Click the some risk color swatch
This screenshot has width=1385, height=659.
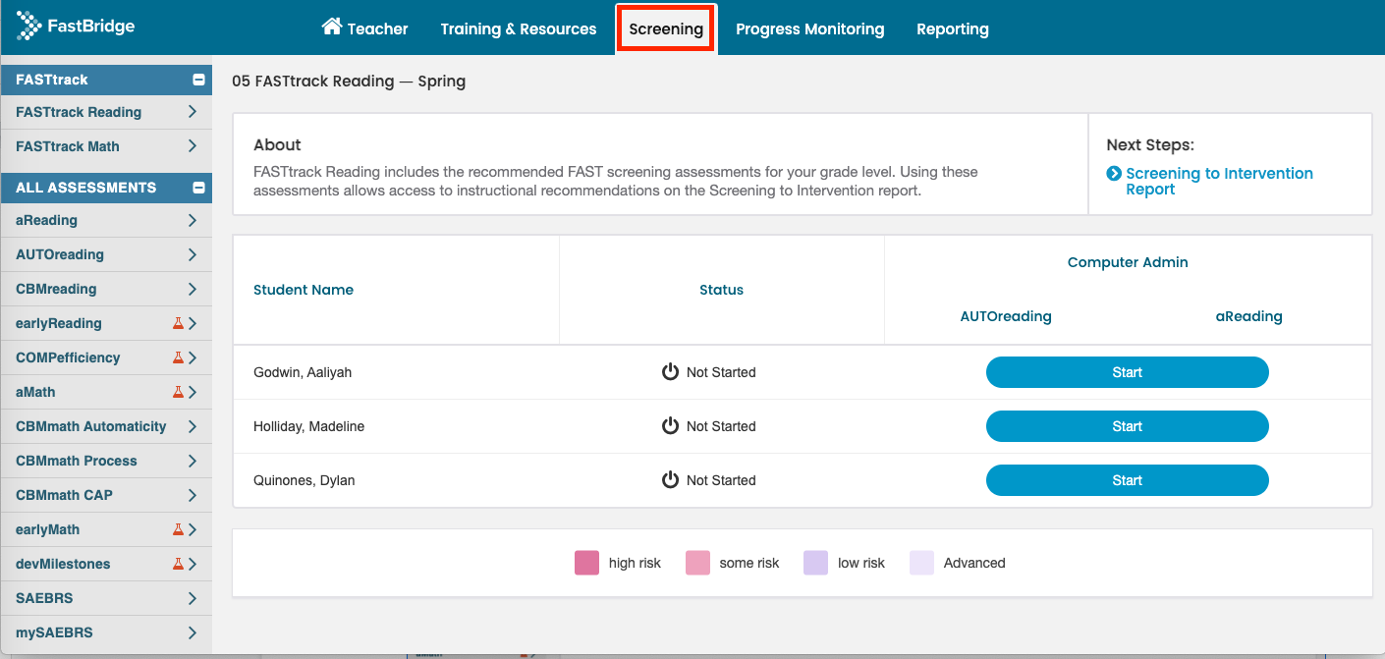tap(697, 563)
